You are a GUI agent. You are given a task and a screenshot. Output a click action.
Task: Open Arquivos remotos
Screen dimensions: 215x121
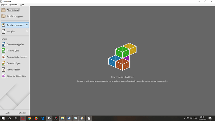tap(12, 16)
